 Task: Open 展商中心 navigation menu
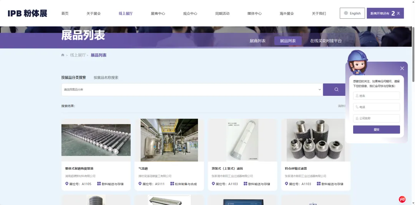click(x=158, y=13)
